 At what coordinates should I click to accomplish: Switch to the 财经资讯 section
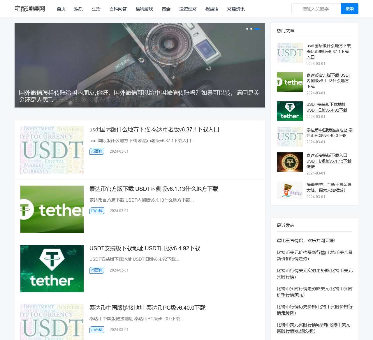point(235,9)
